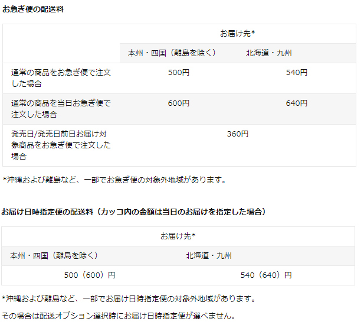The image size is (364, 328).
Task: Select the 360円 fee cell
Action: point(237,134)
